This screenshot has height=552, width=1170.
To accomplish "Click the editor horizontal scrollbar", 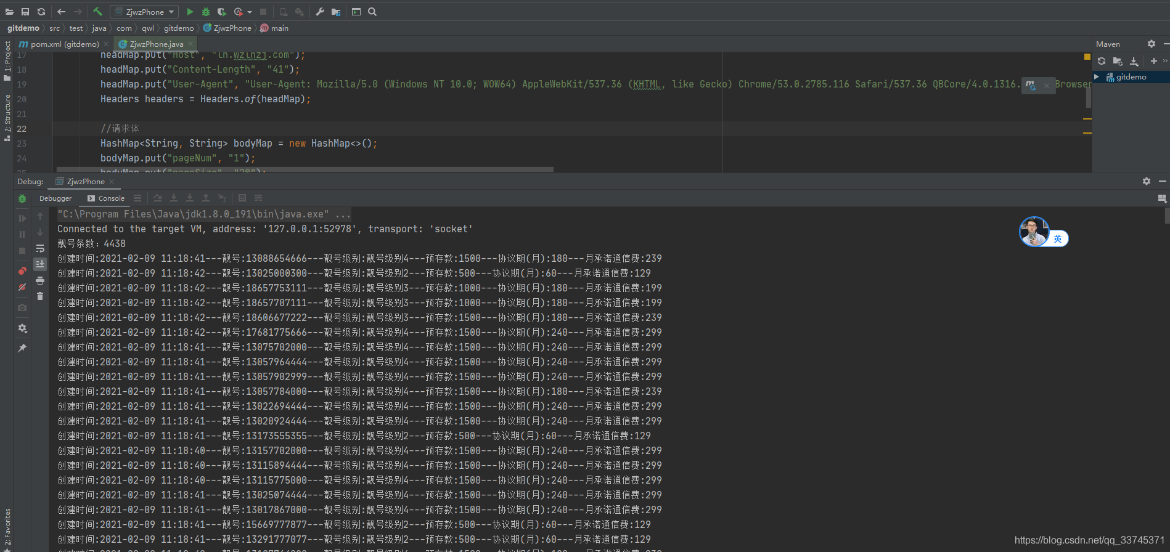I will point(305,169).
